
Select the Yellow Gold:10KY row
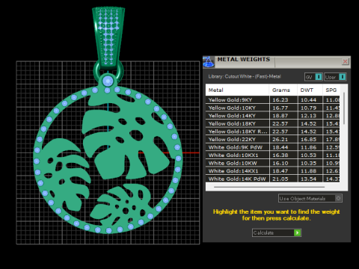click(272, 108)
